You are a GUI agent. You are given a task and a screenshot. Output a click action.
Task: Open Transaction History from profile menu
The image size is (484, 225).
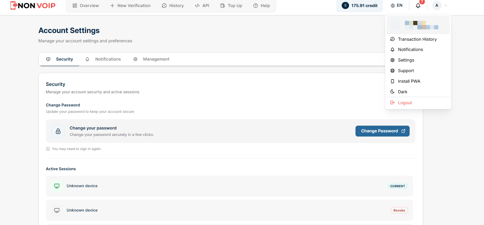[418, 39]
